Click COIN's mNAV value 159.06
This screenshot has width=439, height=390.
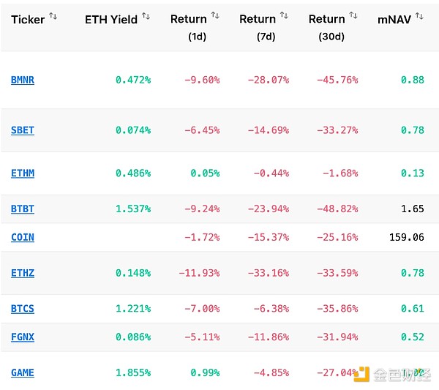(406, 237)
